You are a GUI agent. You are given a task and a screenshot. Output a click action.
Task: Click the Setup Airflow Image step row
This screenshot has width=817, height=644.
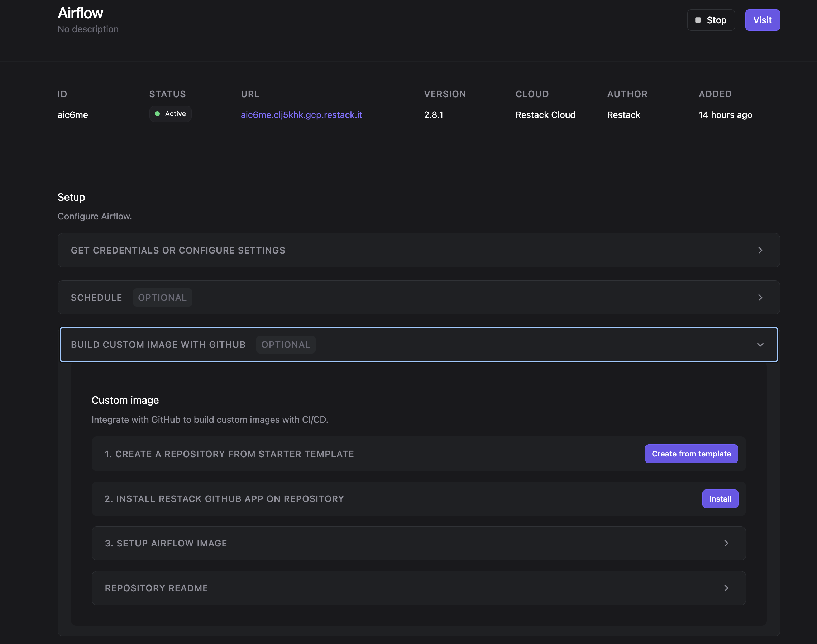click(x=166, y=543)
